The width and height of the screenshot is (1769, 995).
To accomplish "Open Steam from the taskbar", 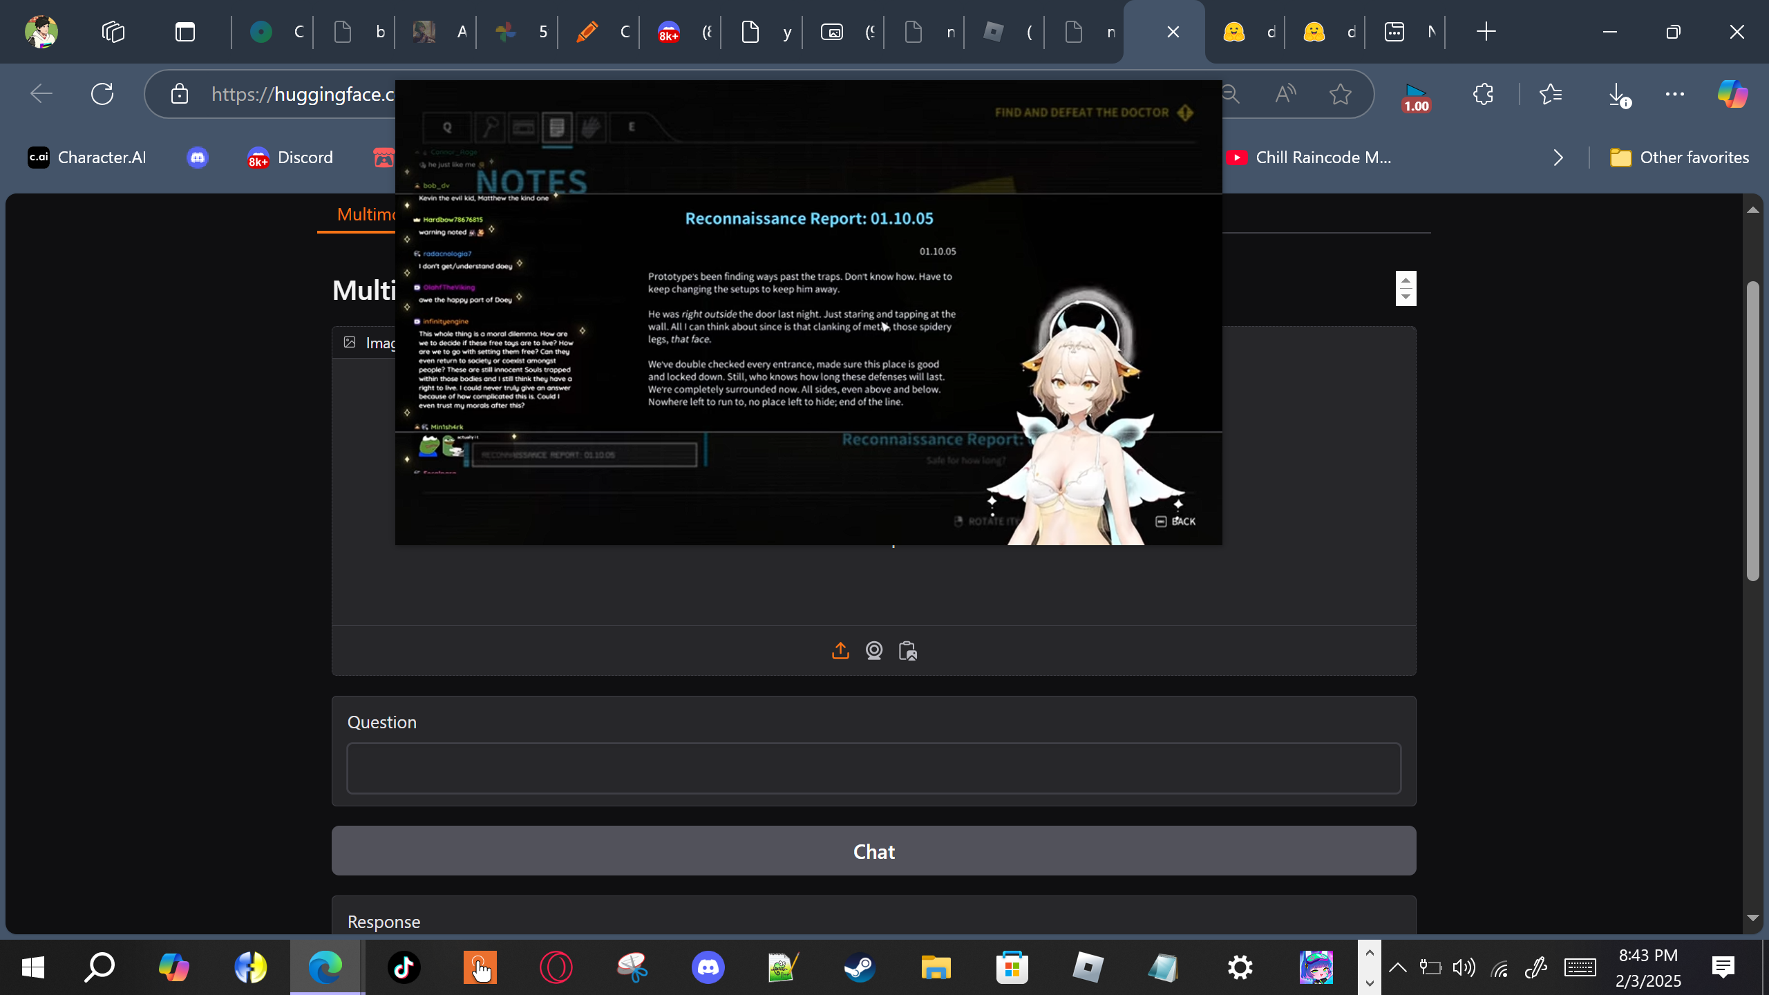I will click(x=860, y=967).
